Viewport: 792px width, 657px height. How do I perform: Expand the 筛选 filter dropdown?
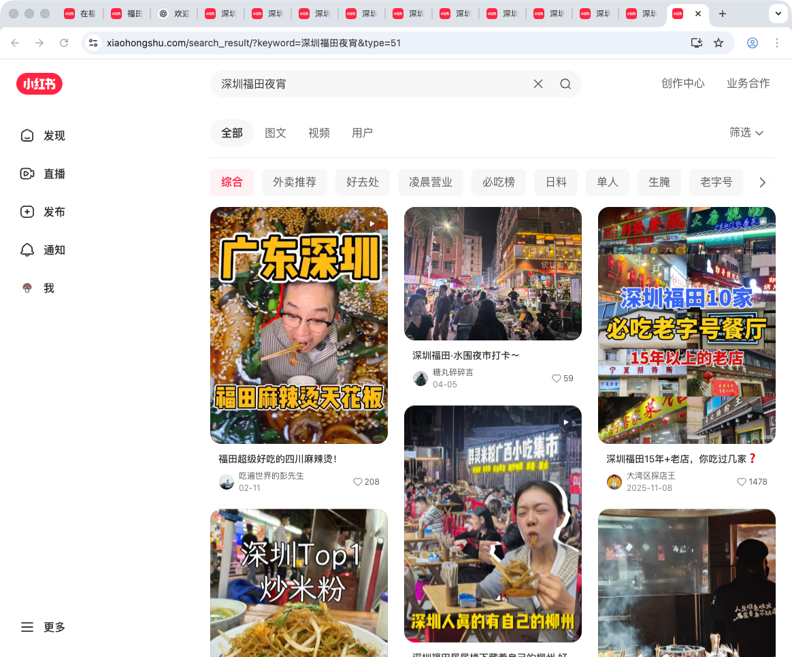pos(746,133)
